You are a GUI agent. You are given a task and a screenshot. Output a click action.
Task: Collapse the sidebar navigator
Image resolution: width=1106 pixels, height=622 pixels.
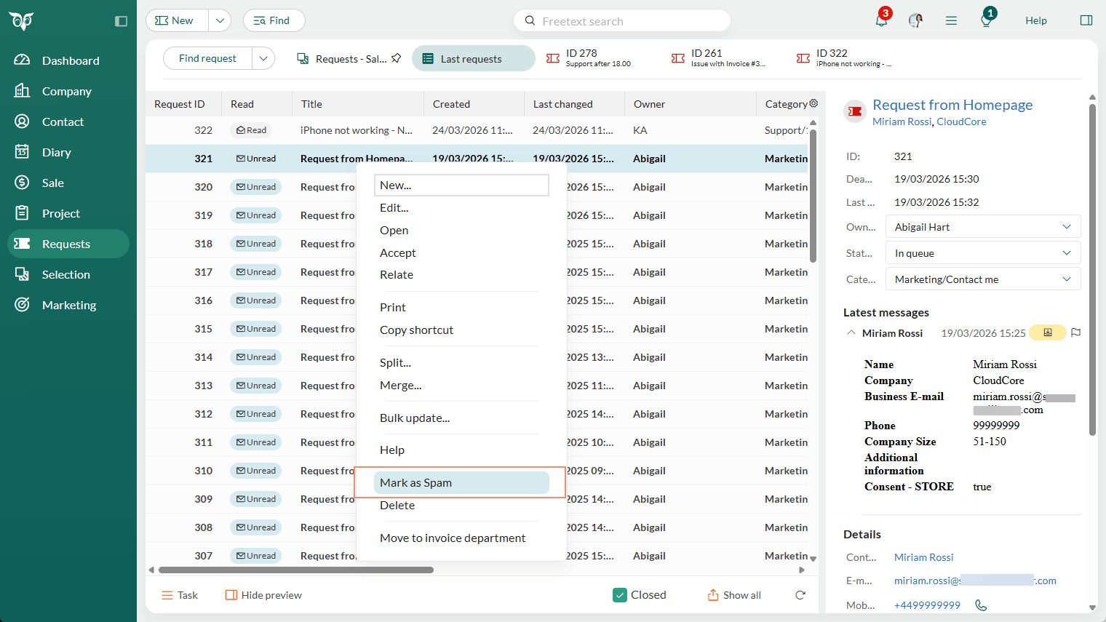[x=122, y=21]
